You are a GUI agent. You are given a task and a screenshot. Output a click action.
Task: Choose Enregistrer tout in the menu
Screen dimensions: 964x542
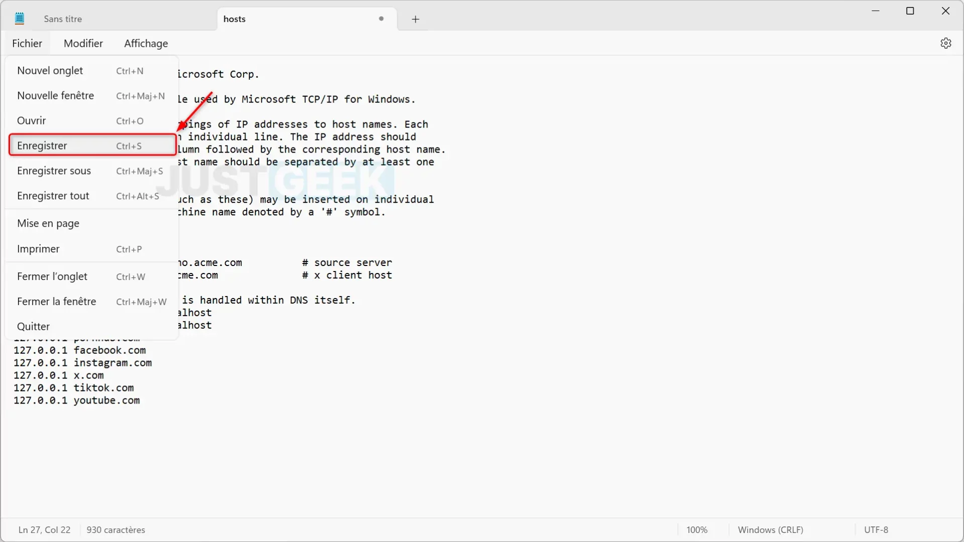point(92,196)
